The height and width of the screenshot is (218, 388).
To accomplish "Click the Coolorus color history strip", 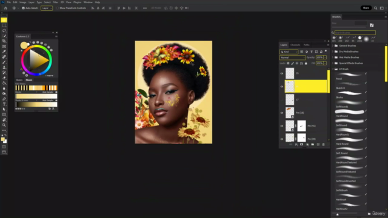I will tap(36, 88).
